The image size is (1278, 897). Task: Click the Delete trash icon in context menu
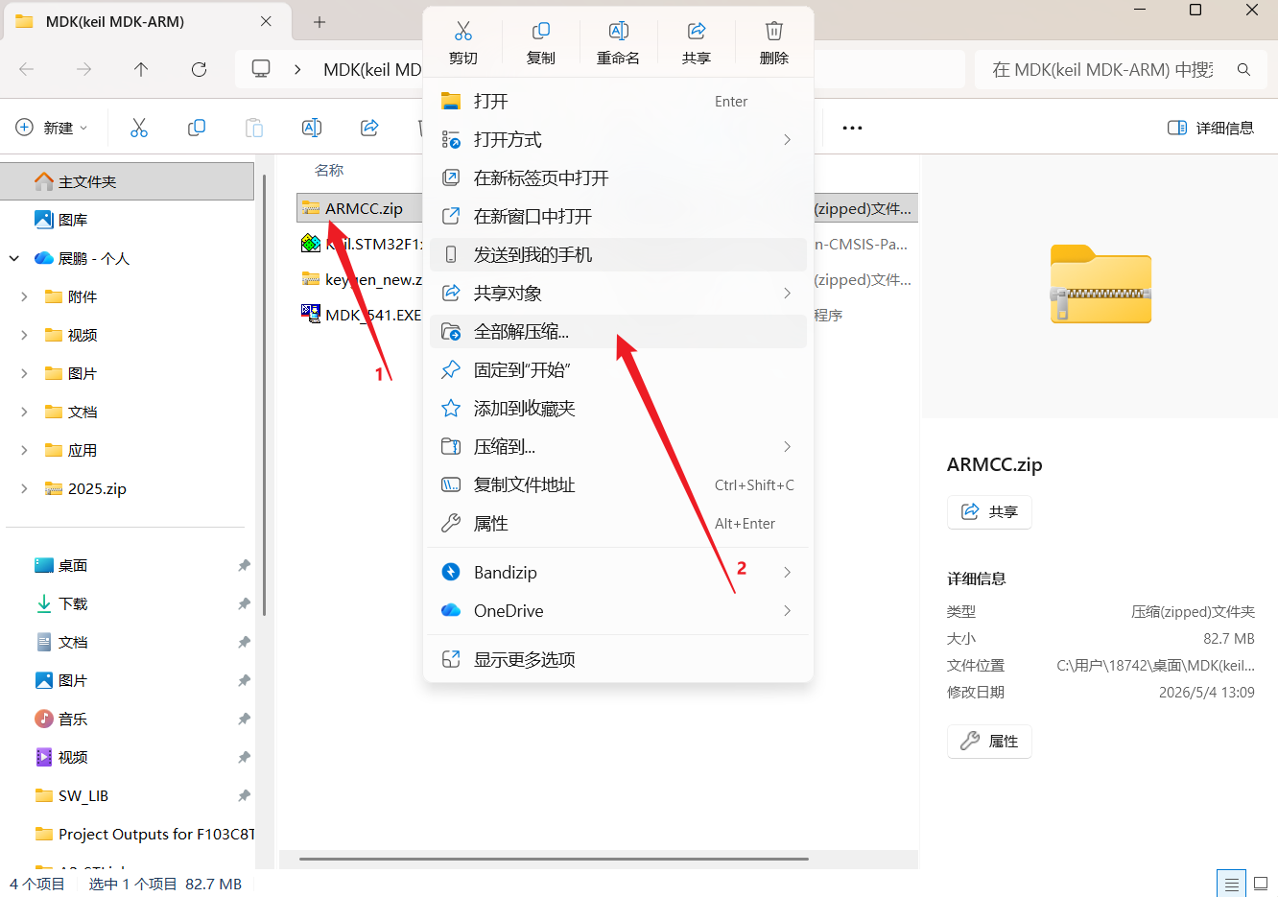click(x=774, y=32)
